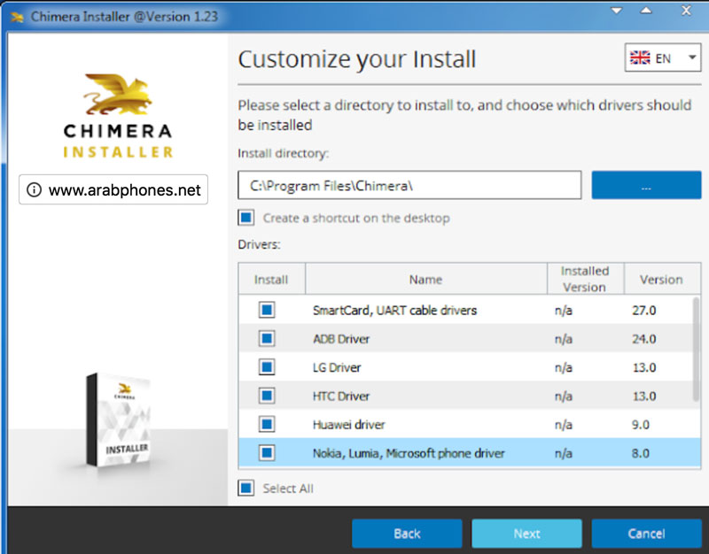
Task: Click version value 24.0 for ADB Driver
Action: click(644, 339)
